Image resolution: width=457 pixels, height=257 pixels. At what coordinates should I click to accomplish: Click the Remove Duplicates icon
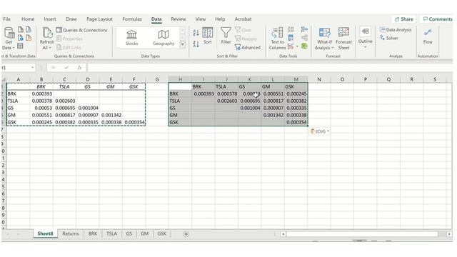point(291,38)
